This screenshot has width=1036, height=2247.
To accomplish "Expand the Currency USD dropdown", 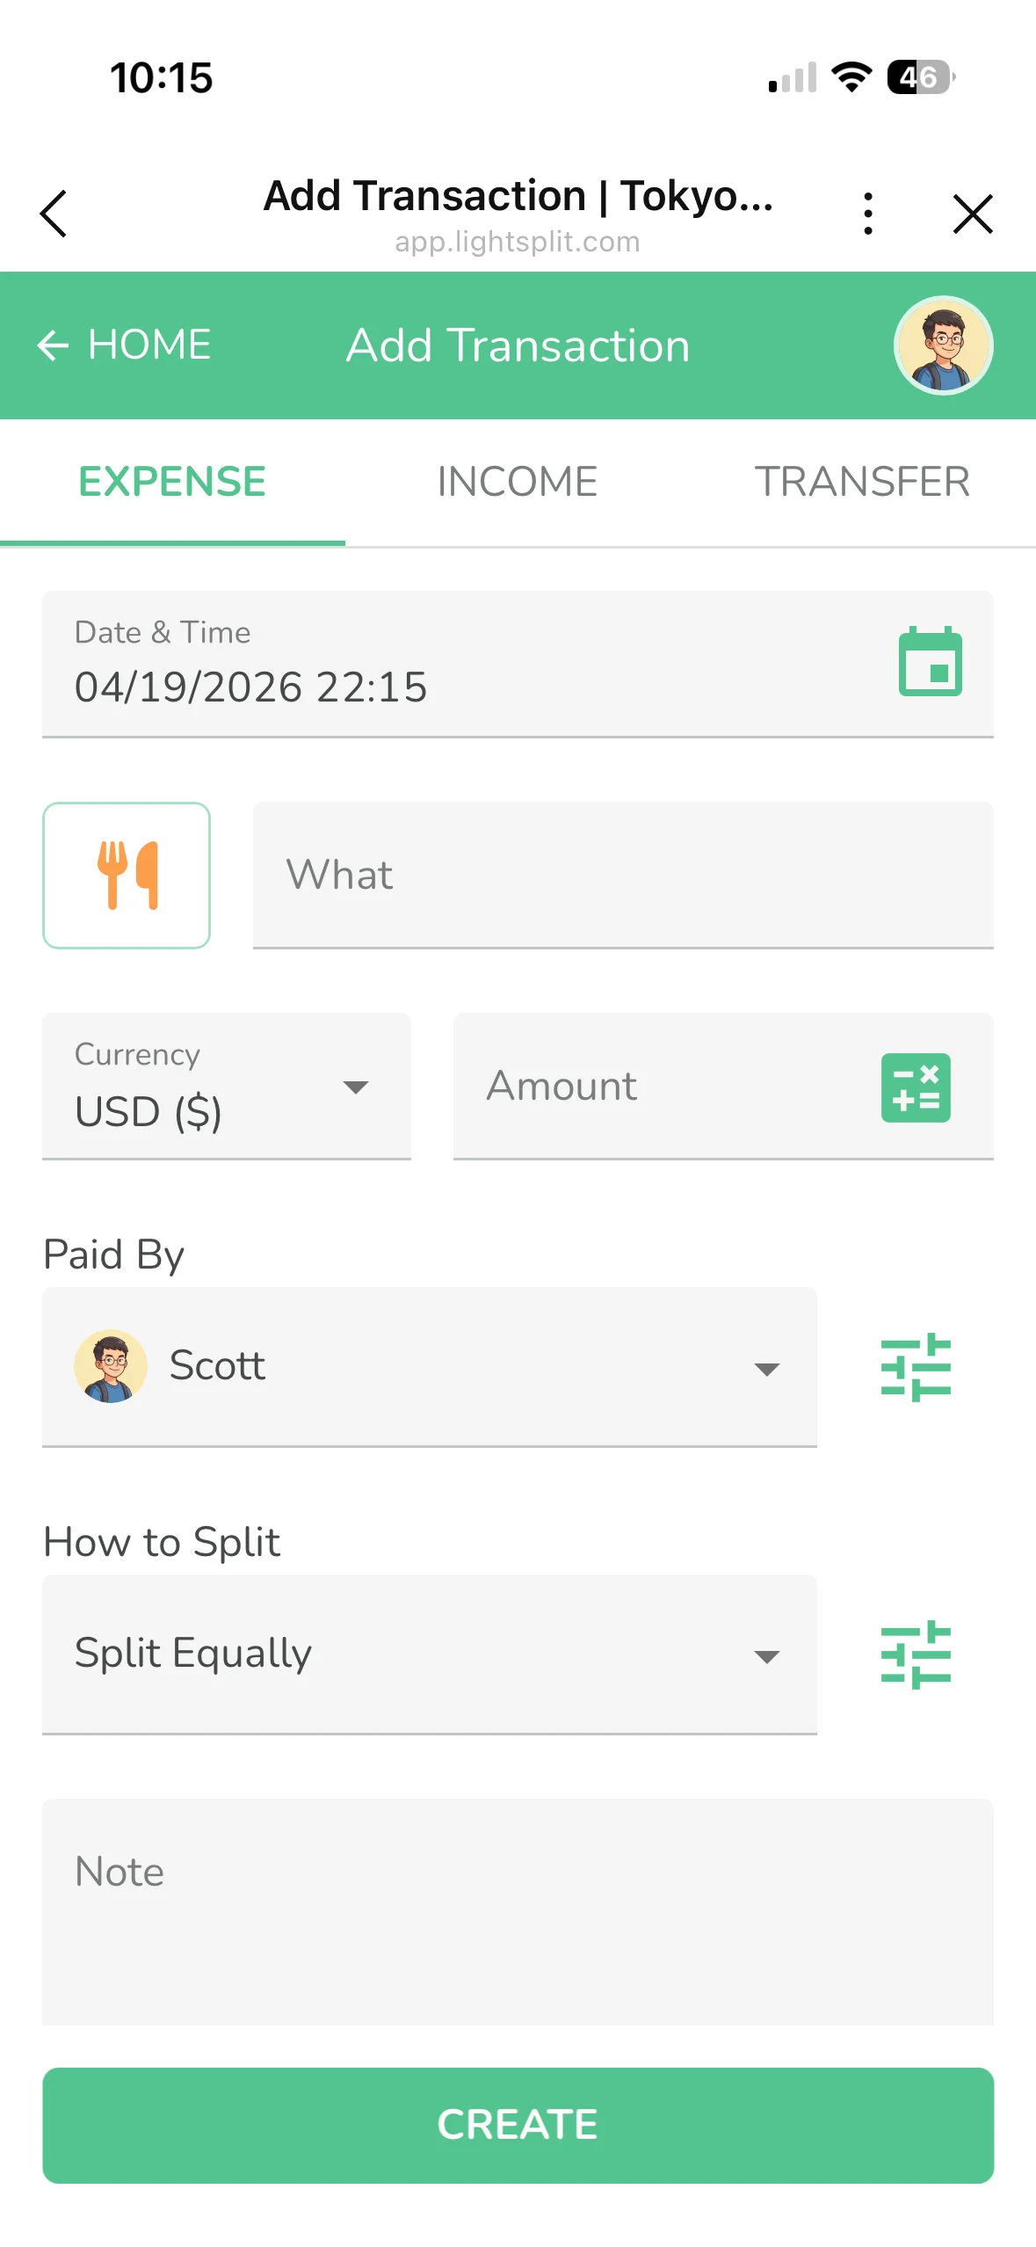I will (227, 1087).
